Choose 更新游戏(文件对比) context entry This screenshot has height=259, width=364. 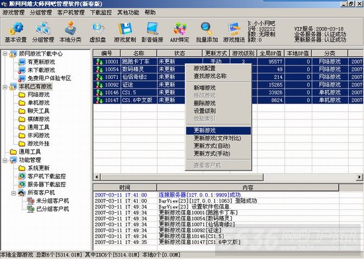218,138
